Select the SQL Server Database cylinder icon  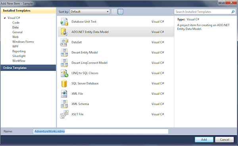point(64,83)
